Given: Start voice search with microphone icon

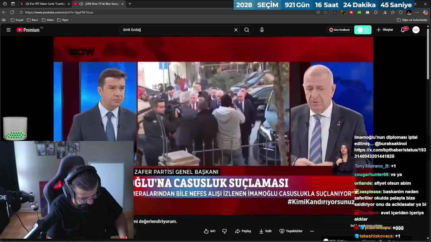Looking at the screenshot, I should [x=262, y=30].
